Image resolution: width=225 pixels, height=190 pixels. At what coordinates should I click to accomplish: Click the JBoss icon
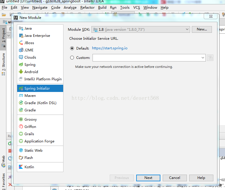[x=21, y=43]
